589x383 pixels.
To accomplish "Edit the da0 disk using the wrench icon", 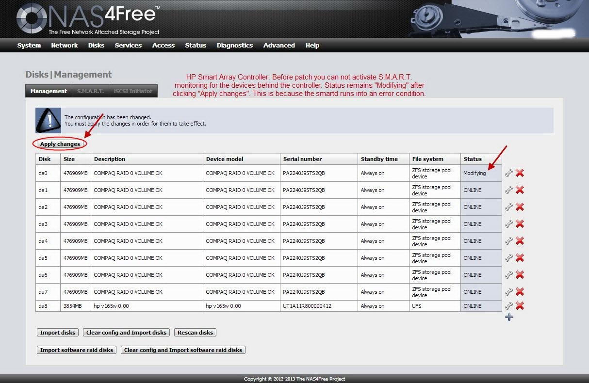I will click(508, 173).
